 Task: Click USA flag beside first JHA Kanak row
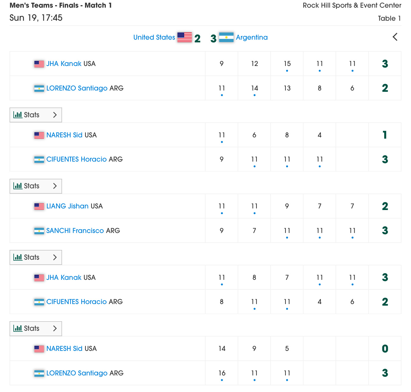point(39,64)
